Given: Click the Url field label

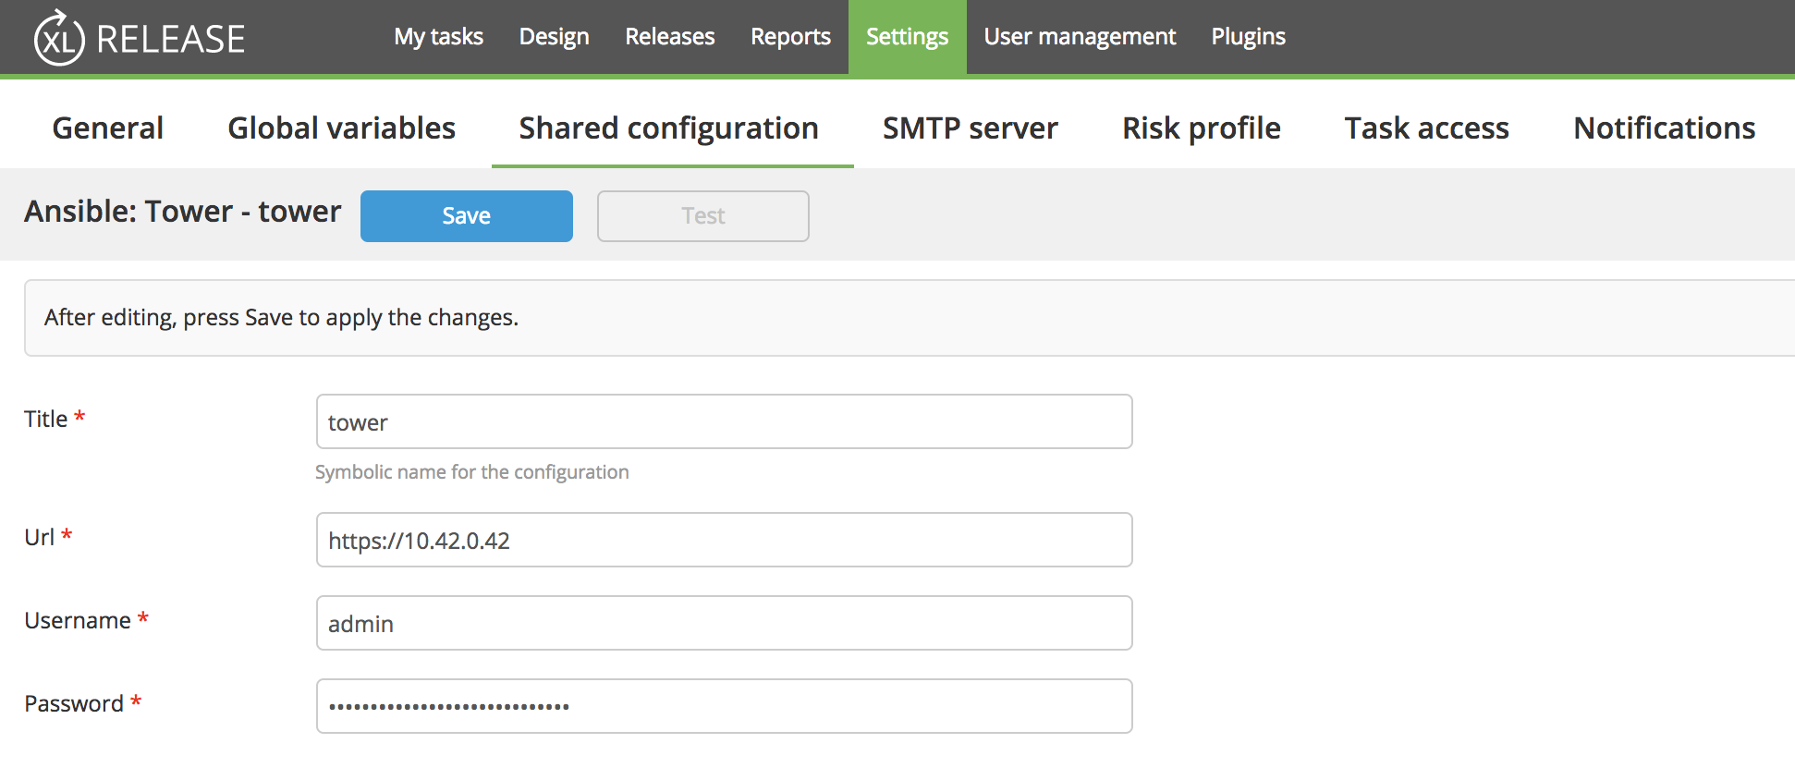Looking at the screenshot, I should 40,537.
